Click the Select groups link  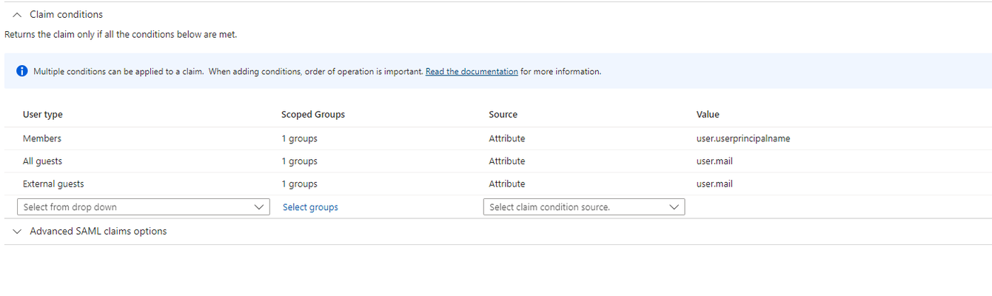310,207
